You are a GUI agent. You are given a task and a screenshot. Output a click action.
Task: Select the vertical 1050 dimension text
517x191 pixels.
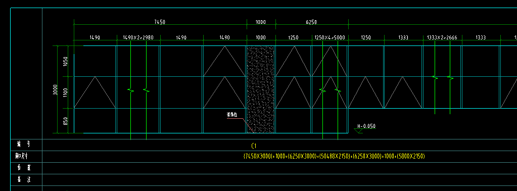point(65,61)
